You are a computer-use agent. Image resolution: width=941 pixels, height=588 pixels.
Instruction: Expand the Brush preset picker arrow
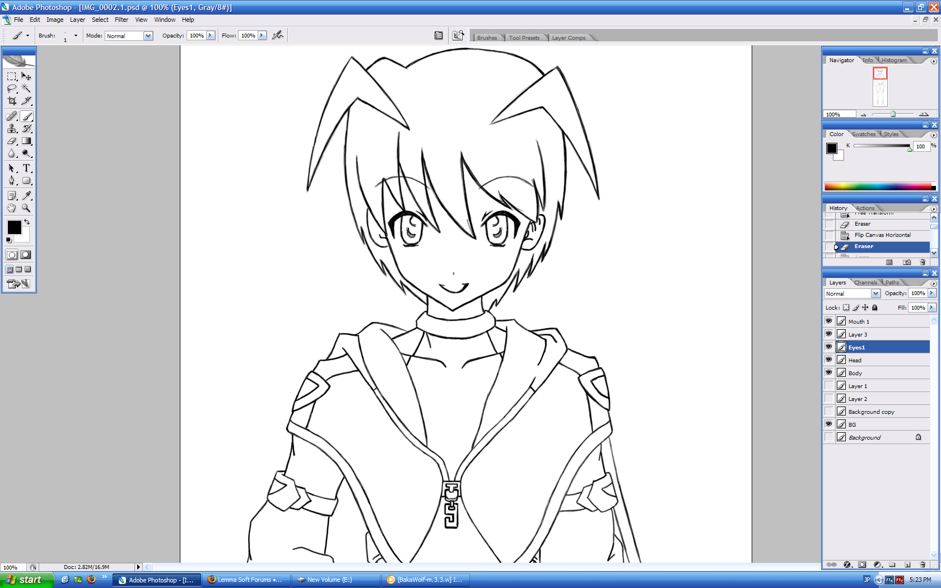pos(76,35)
